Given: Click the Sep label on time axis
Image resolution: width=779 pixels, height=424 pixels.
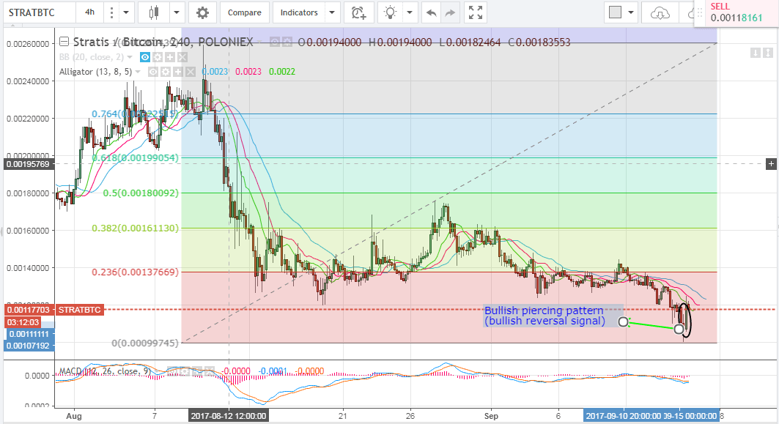Looking at the screenshot, I should point(491,416).
